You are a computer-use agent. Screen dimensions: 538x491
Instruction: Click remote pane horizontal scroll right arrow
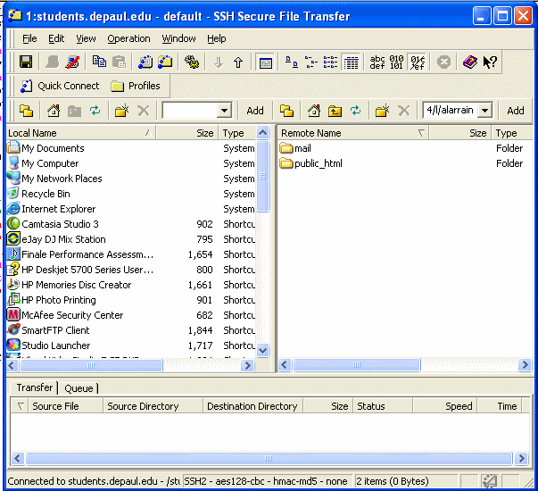[525, 364]
